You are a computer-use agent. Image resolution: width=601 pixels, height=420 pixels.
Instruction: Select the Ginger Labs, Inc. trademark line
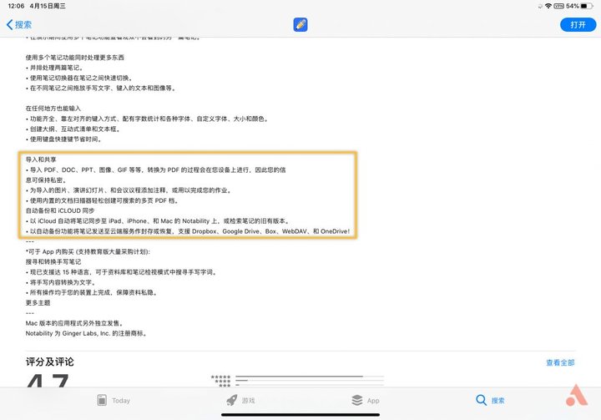coord(86,333)
